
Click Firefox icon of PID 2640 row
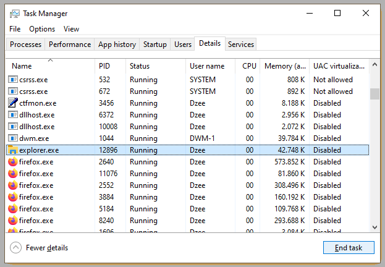[13, 162]
